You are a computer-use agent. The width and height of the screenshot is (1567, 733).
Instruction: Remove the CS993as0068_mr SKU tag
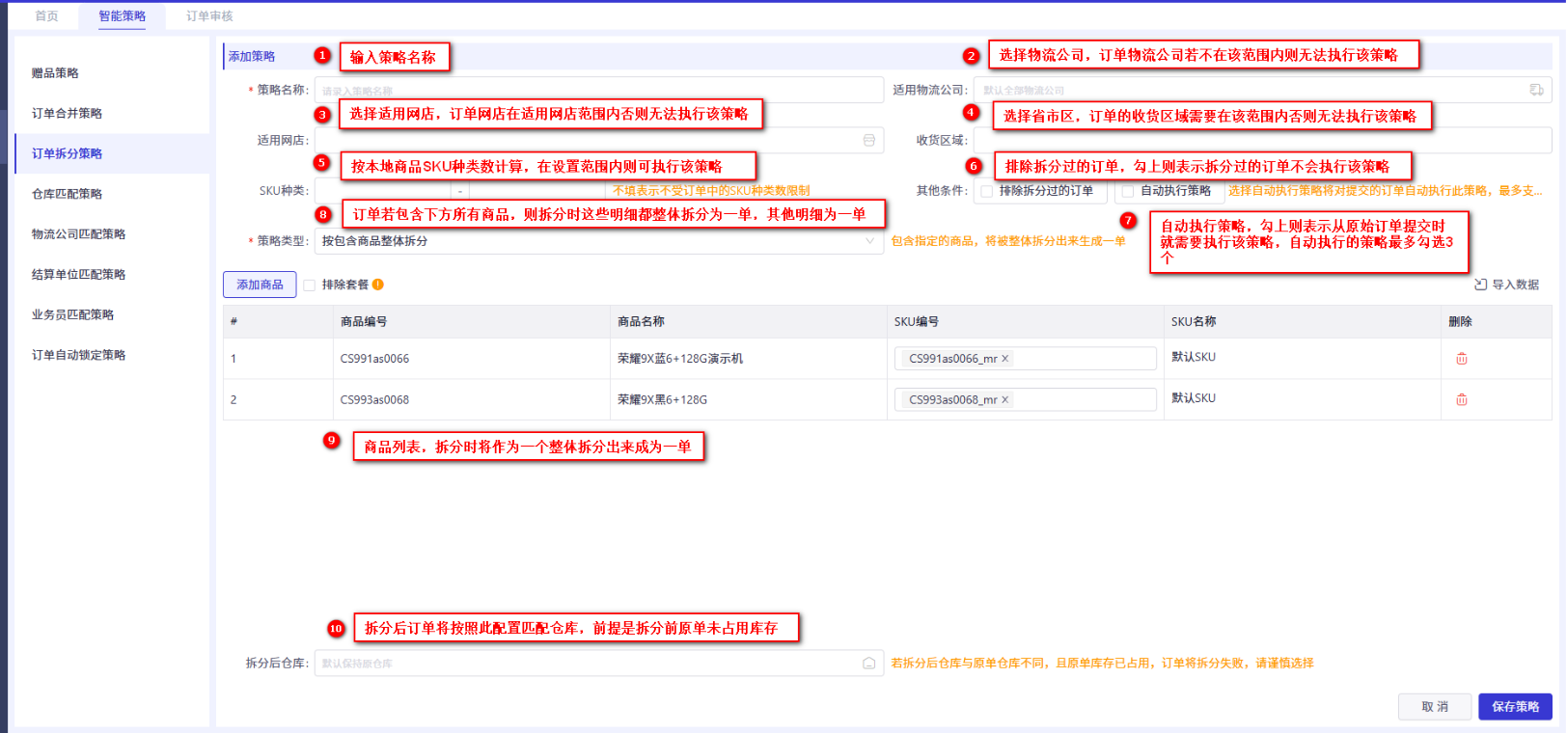pos(1004,399)
